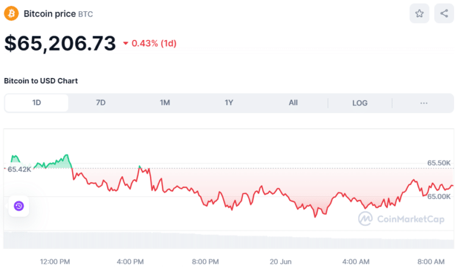The width and height of the screenshot is (457, 272).
Task: Click the volume bar strip below chart
Action: (228, 240)
